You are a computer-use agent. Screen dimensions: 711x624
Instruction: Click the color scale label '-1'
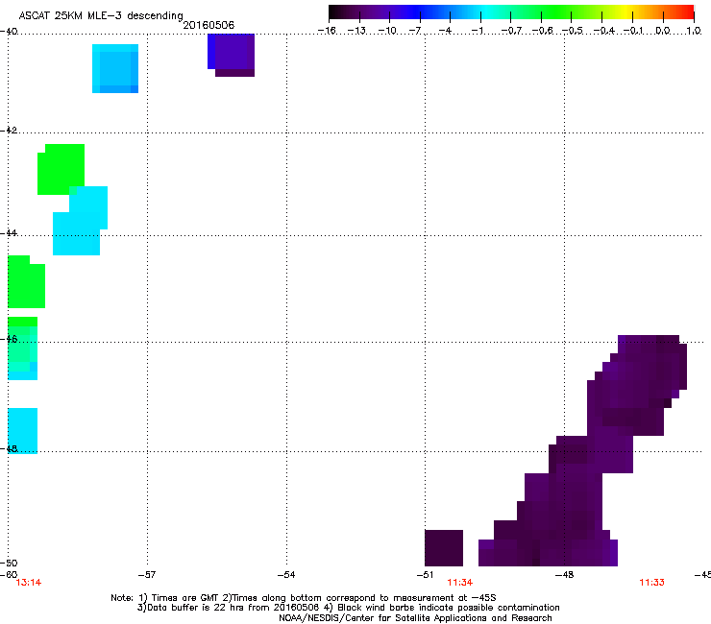click(477, 31)
